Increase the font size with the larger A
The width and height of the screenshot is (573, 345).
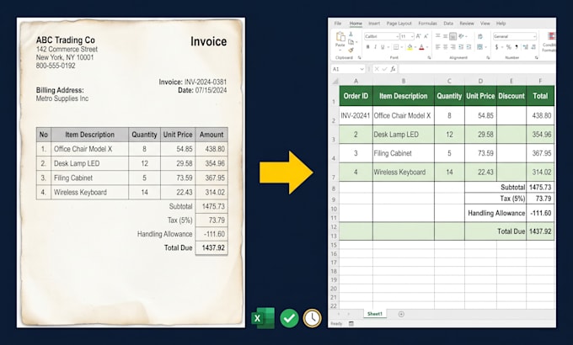tap(418, 36)
